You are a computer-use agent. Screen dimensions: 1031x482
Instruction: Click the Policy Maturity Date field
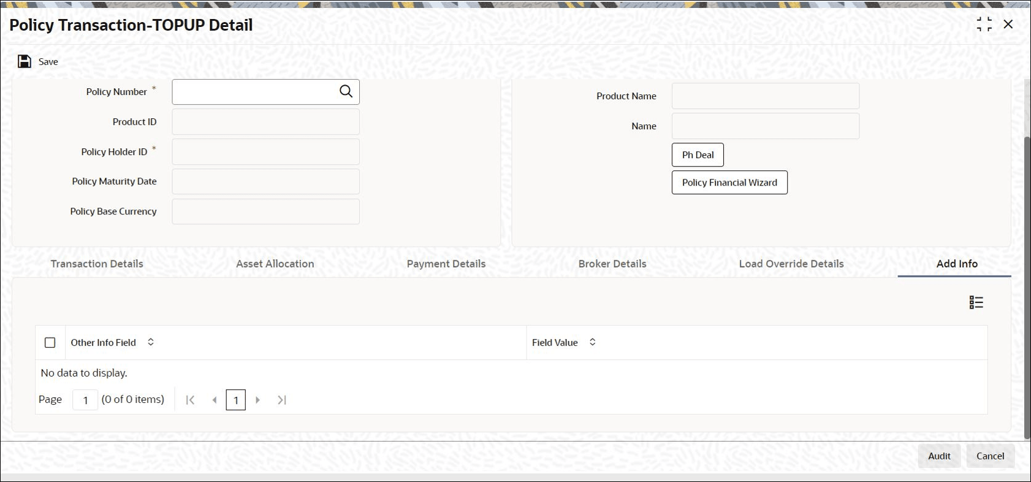point(265,182)
